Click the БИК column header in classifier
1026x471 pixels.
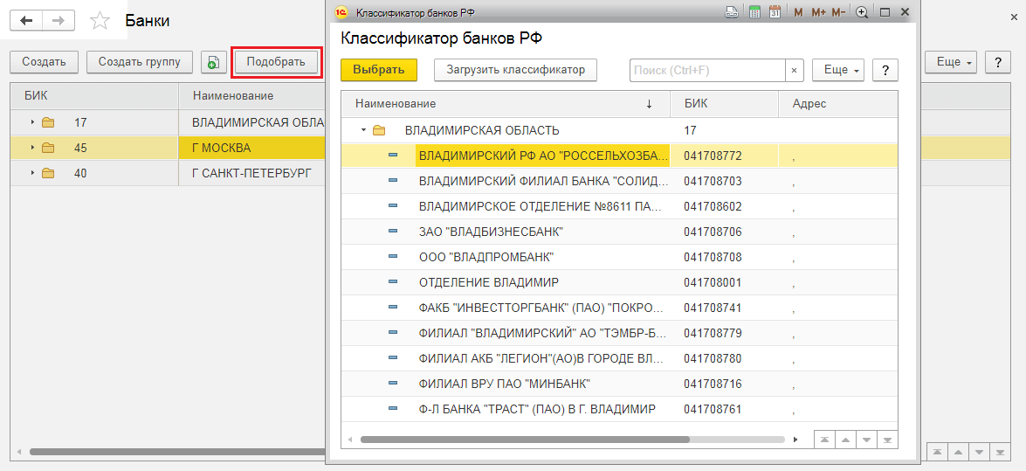(725, 103)
